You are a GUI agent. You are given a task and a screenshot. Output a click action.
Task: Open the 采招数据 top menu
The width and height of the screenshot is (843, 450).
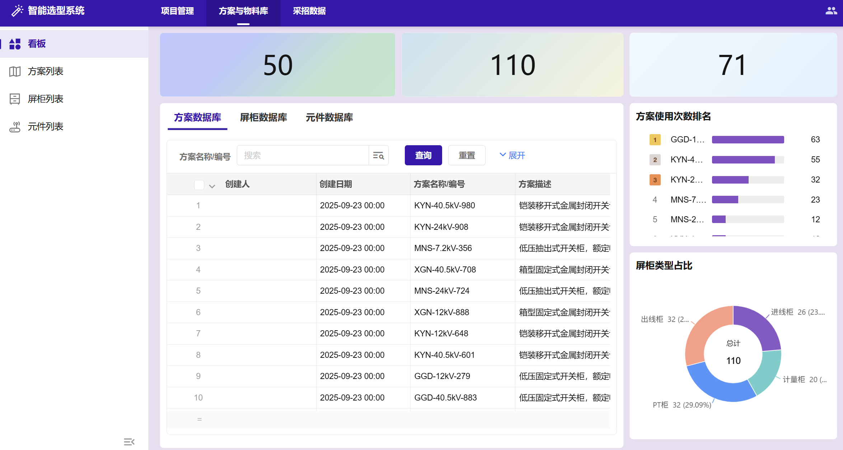(309, 11)
